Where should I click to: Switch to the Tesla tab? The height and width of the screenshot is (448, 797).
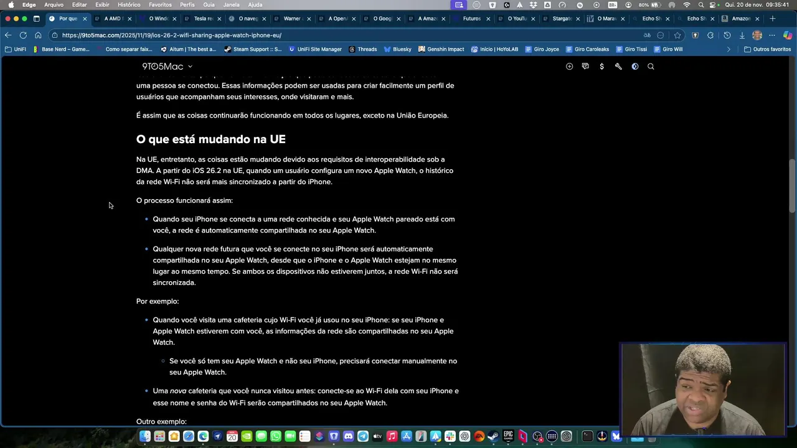[x=202, y=19]
